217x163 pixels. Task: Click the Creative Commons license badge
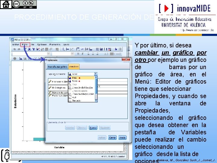click(x=24, y=4)
